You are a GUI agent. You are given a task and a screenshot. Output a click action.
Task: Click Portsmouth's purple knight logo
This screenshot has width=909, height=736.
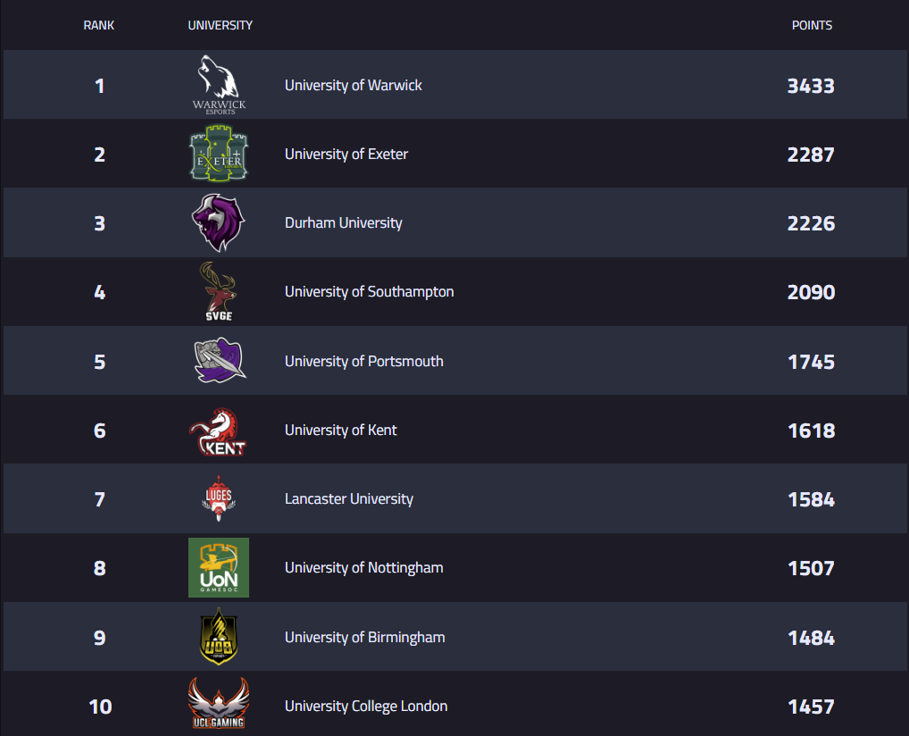tap(219, 360)
